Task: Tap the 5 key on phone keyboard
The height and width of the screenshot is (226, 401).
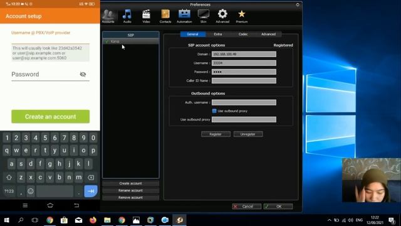Action: point(45,138)
